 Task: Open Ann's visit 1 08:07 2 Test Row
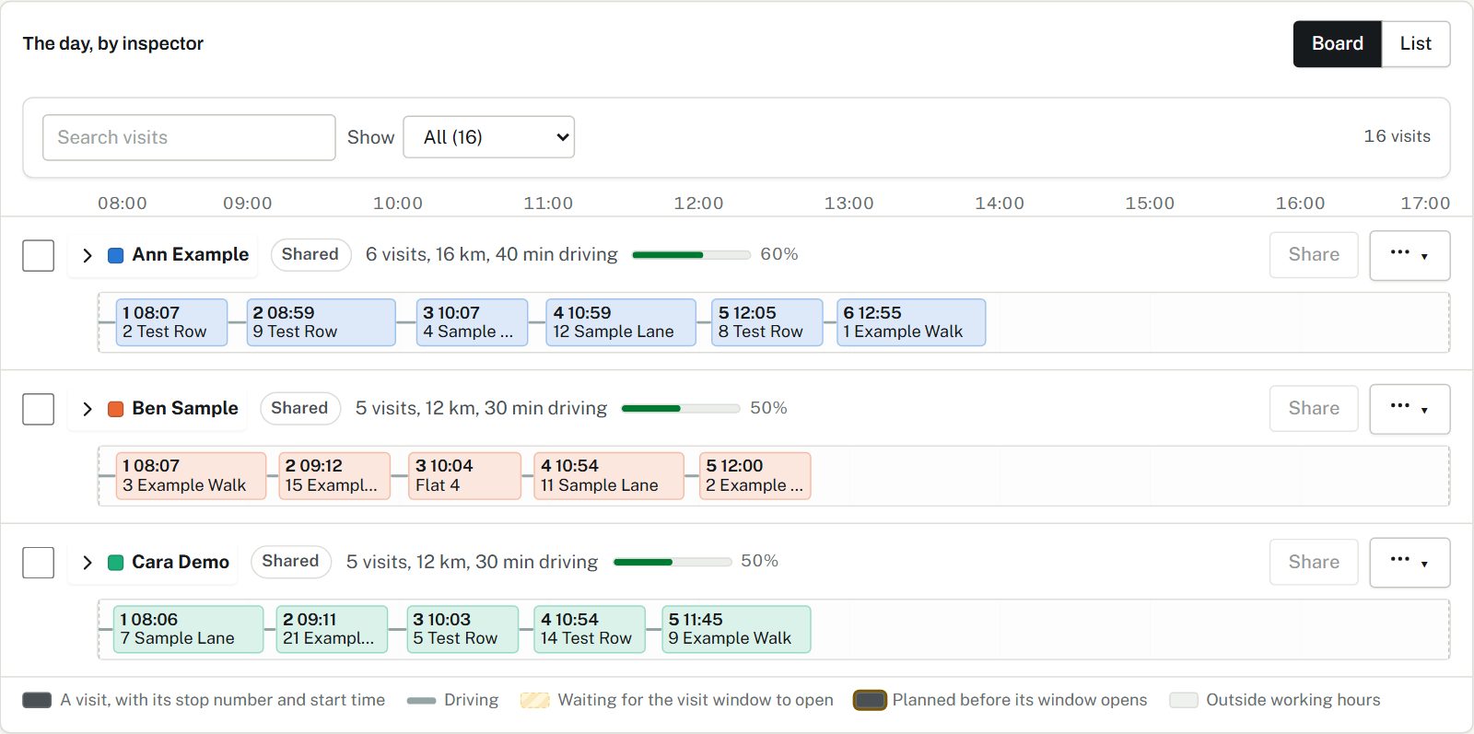point(171,322)
